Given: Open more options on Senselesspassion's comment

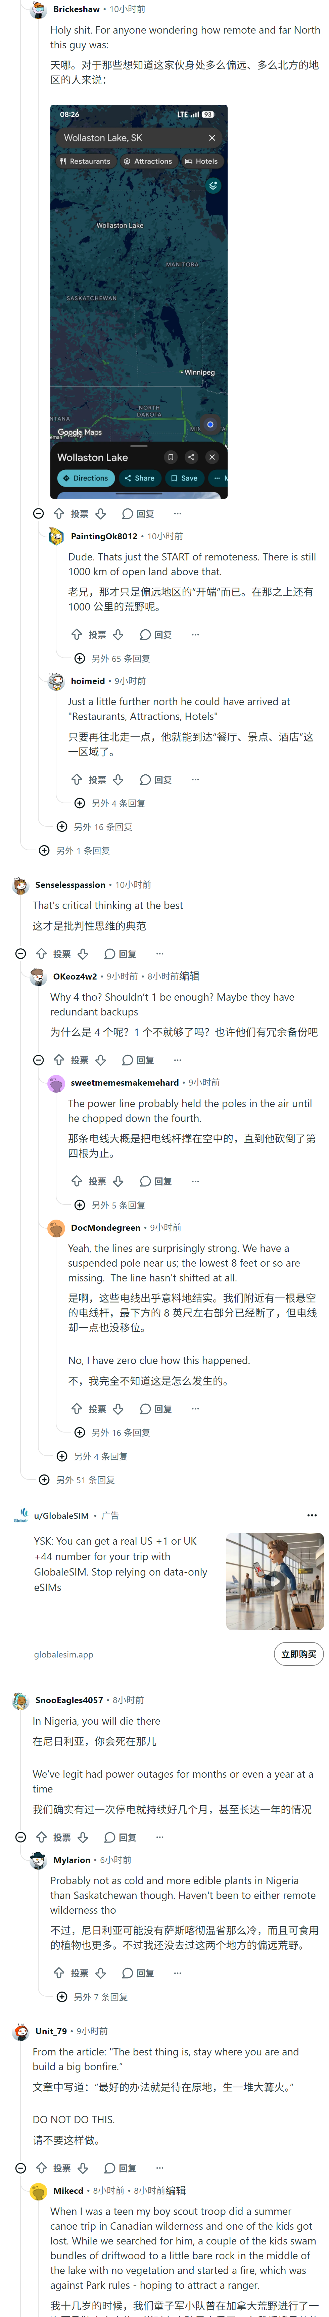Looking at the screenshot, I should pyautogui.click(x=159, y=953).
